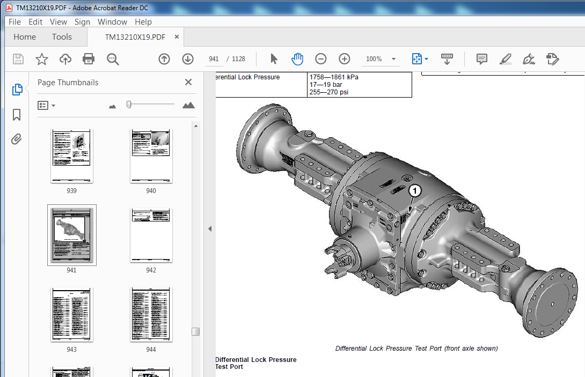Click the Save file icon
This screenshot has height=377, width=585.
tap(18, 59)
